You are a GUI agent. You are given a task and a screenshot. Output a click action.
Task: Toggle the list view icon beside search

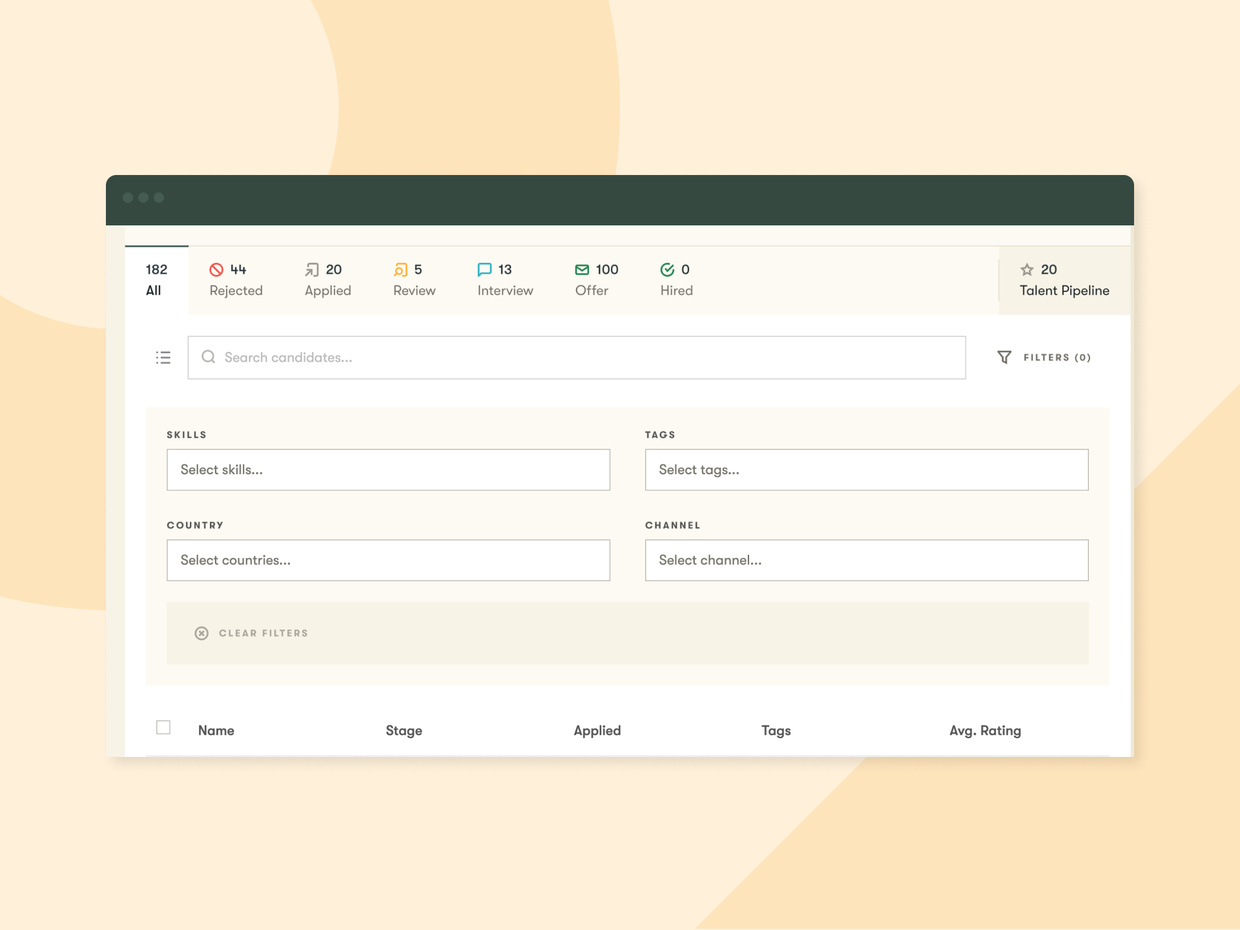(163, 357)
